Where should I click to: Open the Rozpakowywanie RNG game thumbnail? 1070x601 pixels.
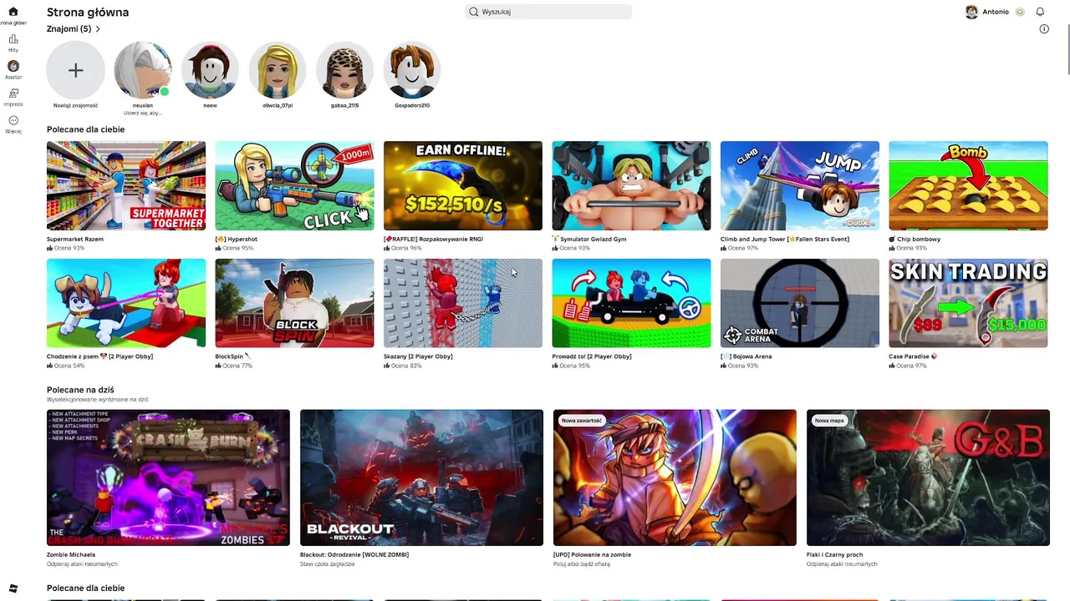pyautogui.click(x=463, y=185)
